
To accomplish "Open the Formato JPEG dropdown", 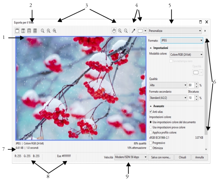I will pos(182,41).
